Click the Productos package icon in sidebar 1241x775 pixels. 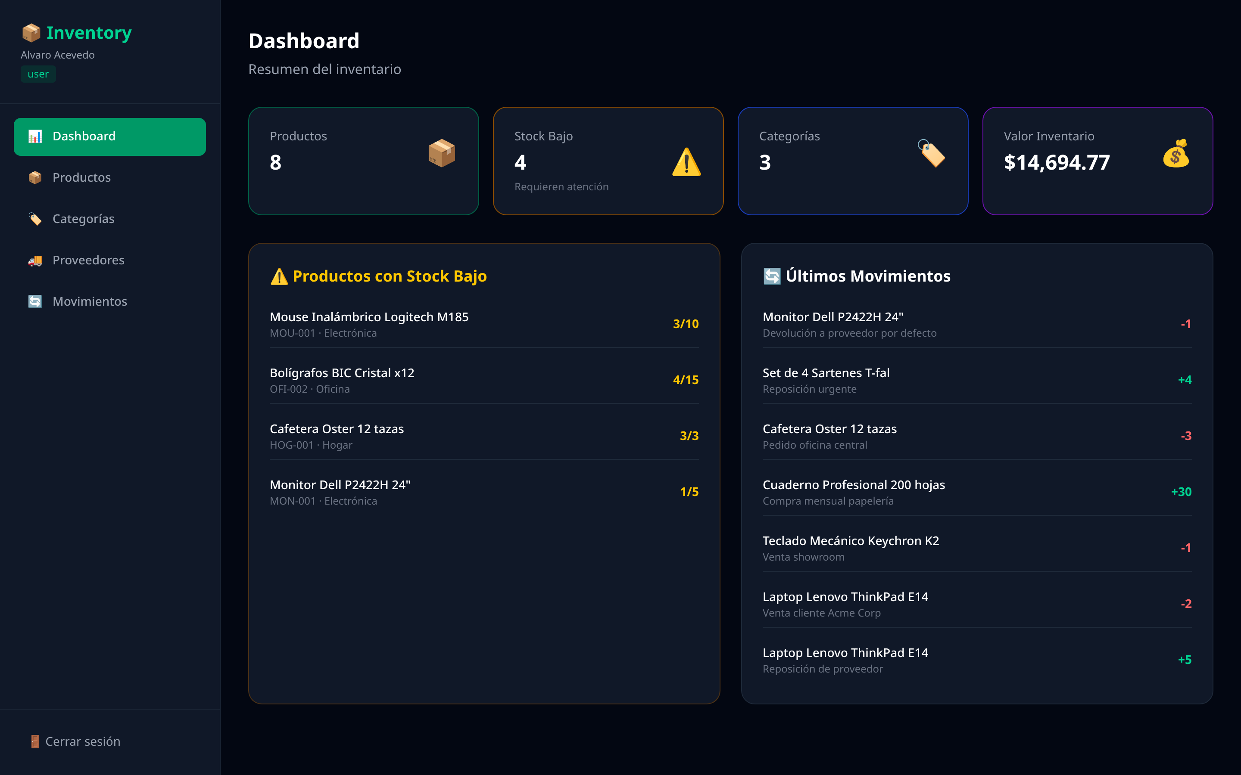tap(35, 177)
